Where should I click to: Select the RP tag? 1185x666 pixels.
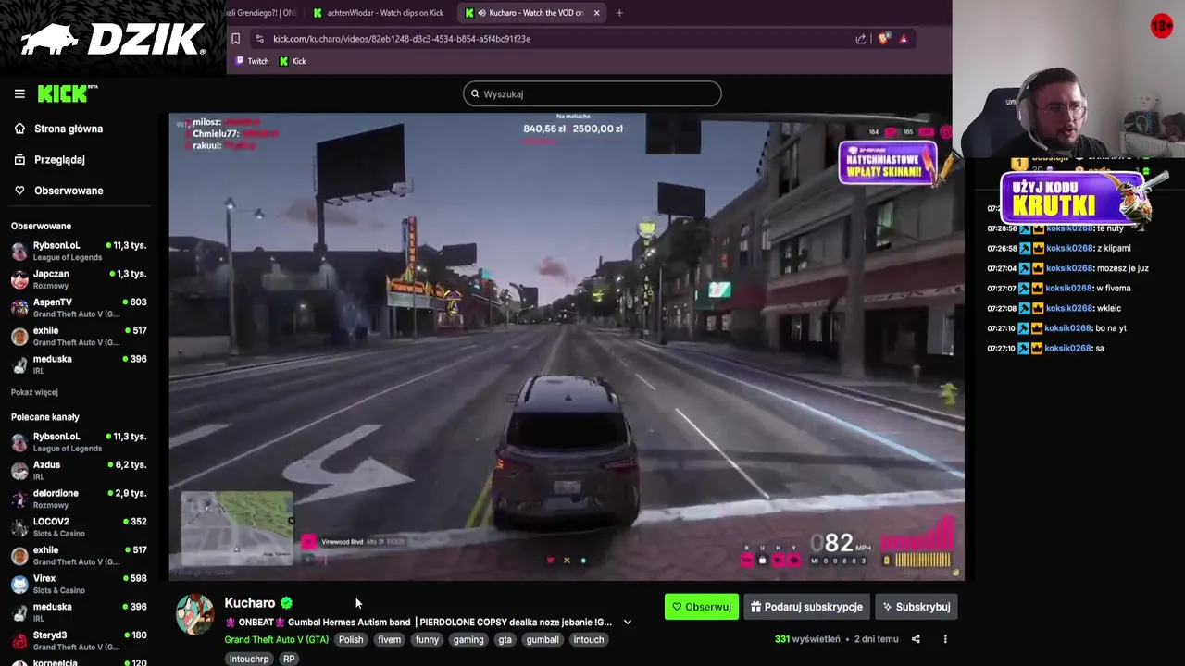[289, 659]
